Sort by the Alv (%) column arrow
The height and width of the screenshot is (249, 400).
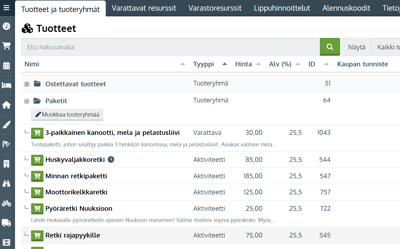298,64
